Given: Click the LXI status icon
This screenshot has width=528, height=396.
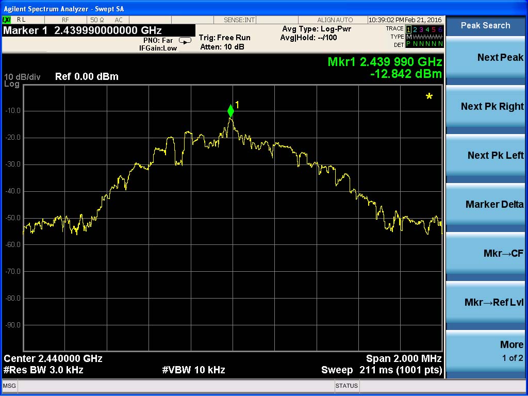Looking at the screenshot, I should point(6,20).
